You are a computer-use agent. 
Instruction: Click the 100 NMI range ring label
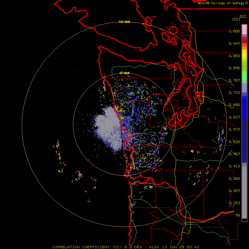124,22
